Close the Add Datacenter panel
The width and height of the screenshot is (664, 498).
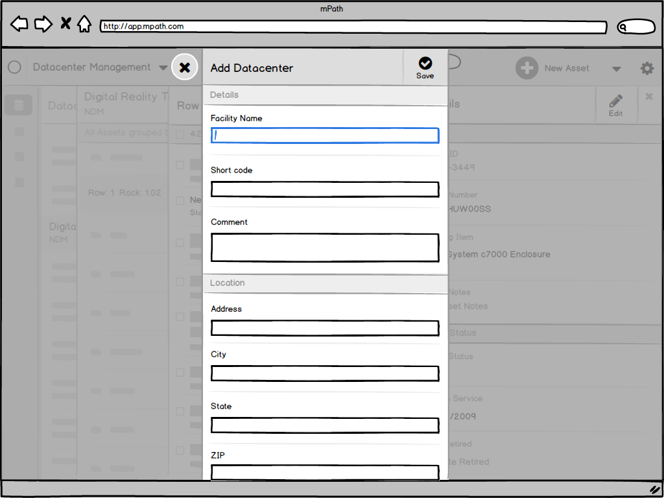pos(184,67)
